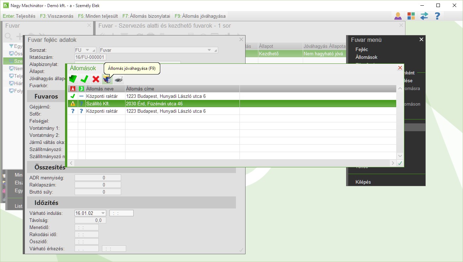463x262 pixels.
Task: Select first Központi raktár station name cell
Action: click(105, 96)
